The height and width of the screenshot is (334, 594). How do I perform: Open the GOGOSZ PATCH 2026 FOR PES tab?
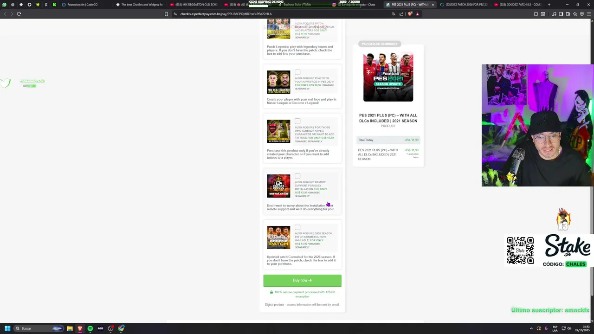463,5
